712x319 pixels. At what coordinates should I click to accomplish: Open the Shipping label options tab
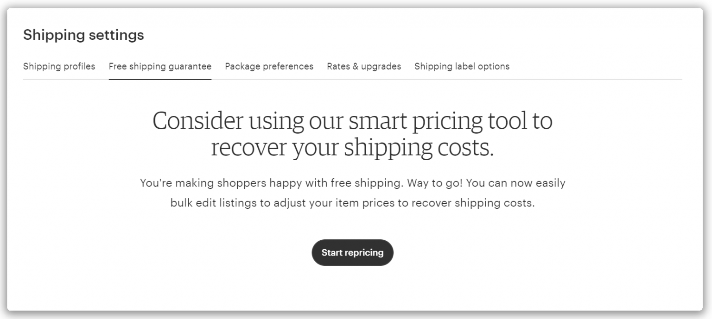pos(462,66)
